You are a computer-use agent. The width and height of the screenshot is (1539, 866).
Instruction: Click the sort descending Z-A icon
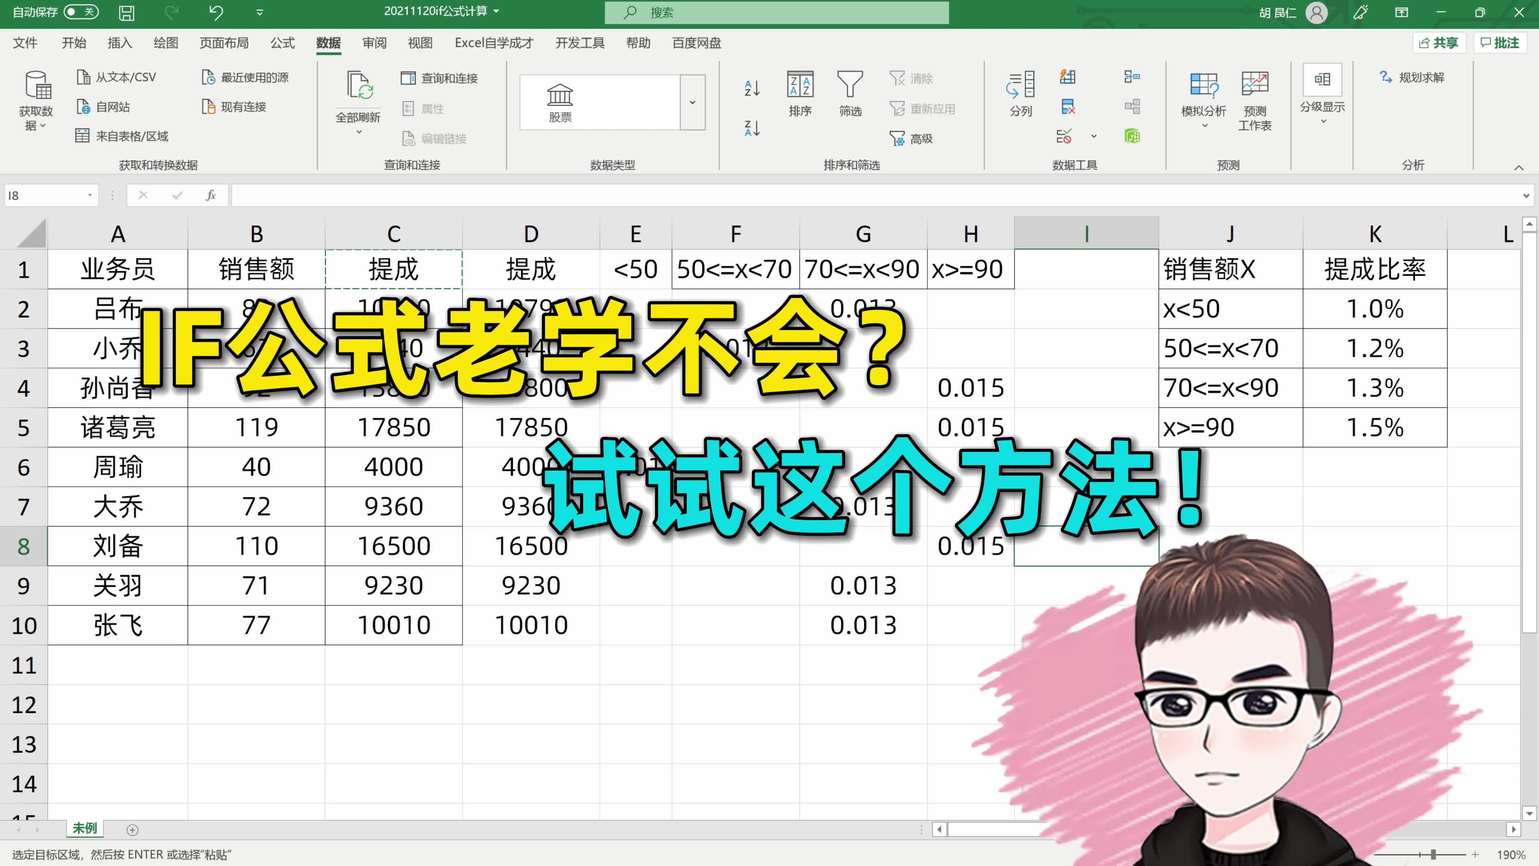click(751, 128)
